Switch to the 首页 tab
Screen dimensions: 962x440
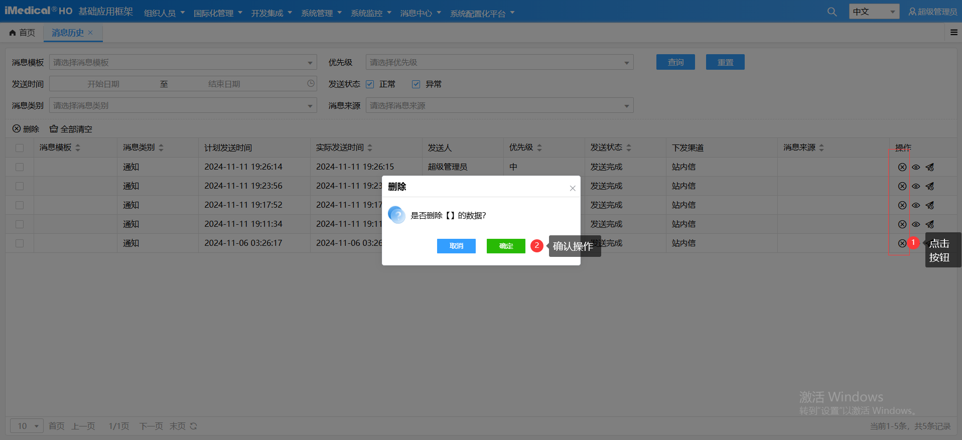23,33
